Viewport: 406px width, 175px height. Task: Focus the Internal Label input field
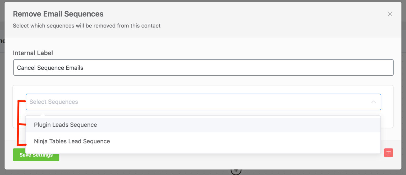[x=203, y=68]
